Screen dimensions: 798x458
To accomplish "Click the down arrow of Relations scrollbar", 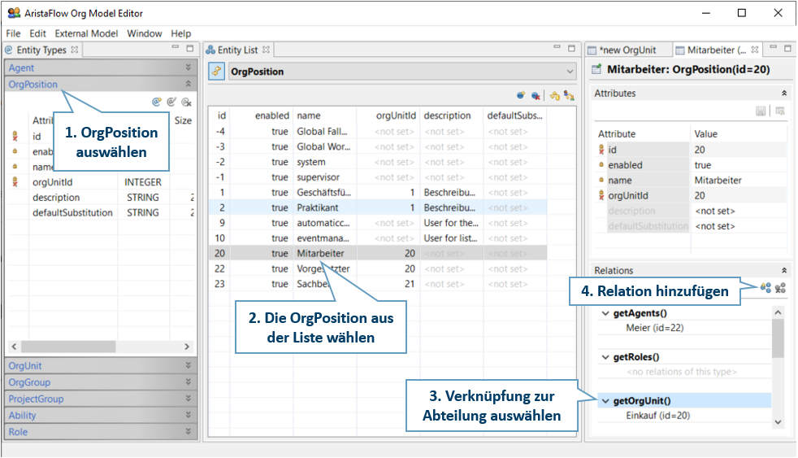I will tap(778, 422).
